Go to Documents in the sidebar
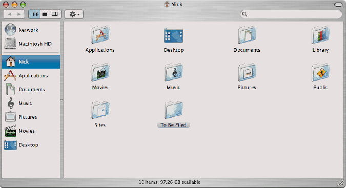The height and width of the screenshot is (188, 346). tap(31, 89)
